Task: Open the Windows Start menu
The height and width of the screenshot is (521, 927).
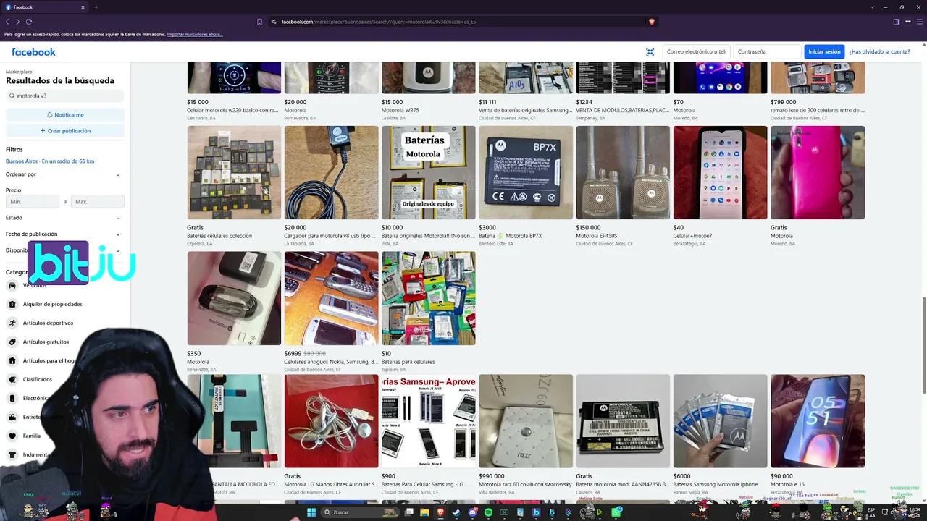Action: pos(311,512)
